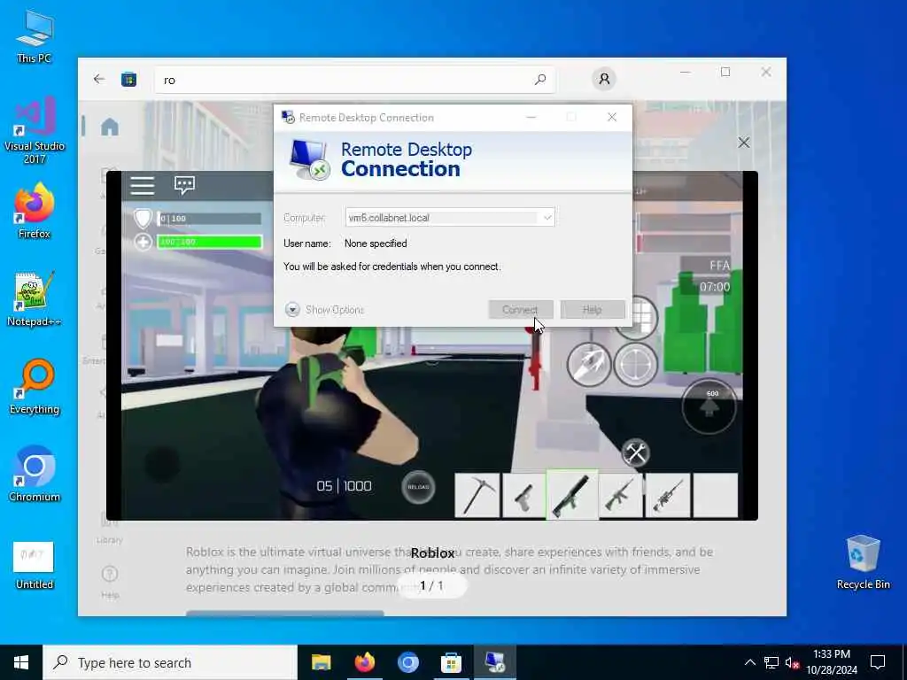Launch Chromium from the desktop icon

coord(35,475)
